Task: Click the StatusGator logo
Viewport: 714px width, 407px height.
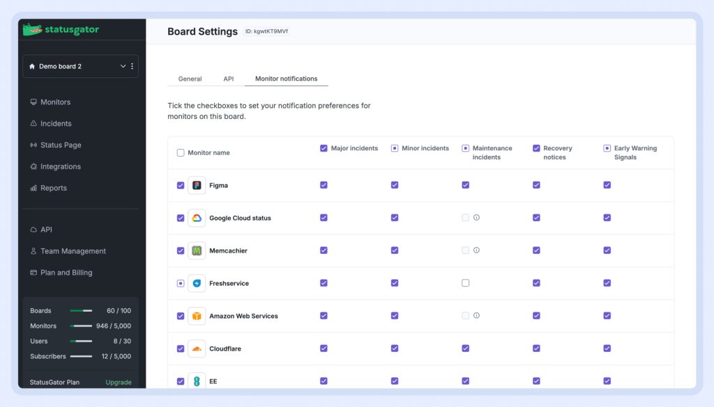Action: [61, 30]
